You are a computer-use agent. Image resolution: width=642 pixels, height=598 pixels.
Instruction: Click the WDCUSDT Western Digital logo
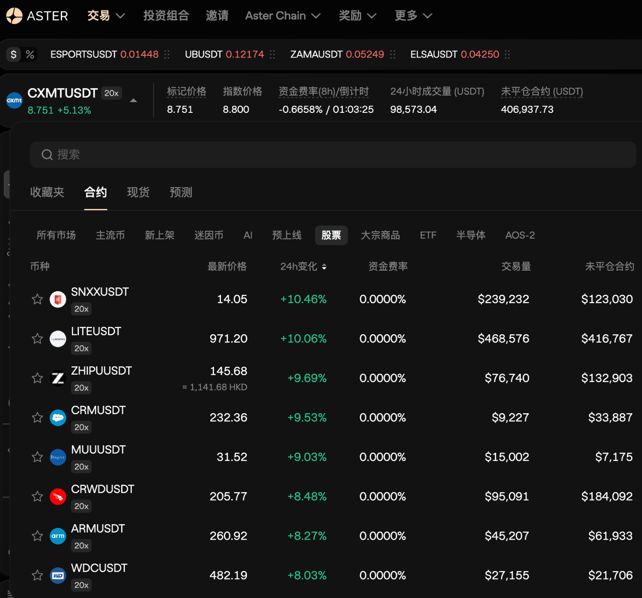(x=58, y=576)
